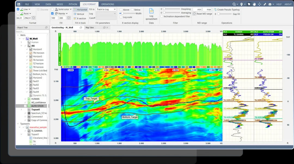
Task: Check the Above X-section option
Action: click(x=121, y=9)
